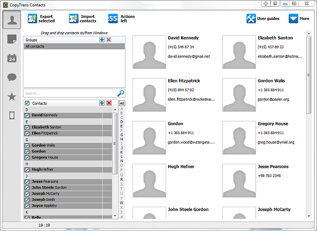
Task: Open the Contacts section in sidebar
Action: 12,20
